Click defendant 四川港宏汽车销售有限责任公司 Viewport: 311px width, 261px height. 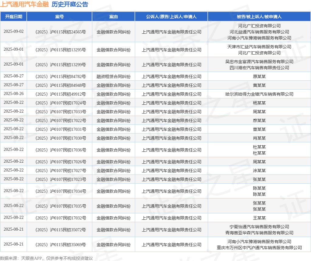click(259, 68)
